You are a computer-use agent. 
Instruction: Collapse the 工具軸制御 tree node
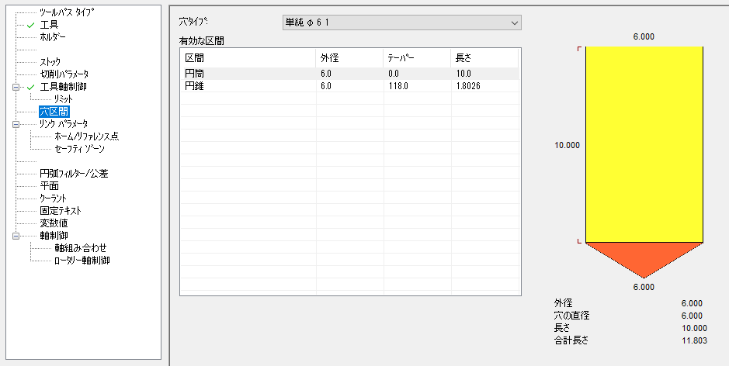(16, 87)
